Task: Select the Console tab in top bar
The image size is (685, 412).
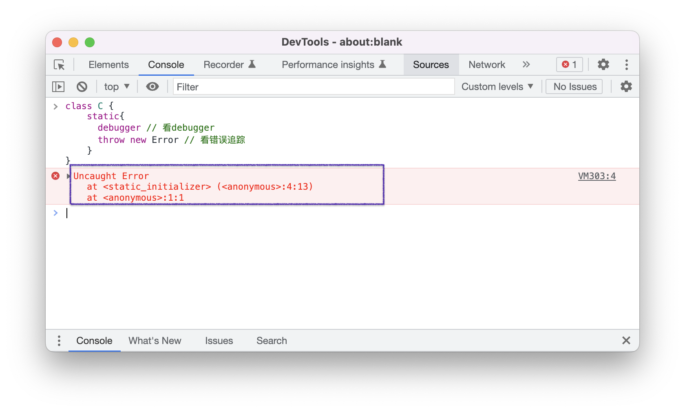Action: click(166, 65)
